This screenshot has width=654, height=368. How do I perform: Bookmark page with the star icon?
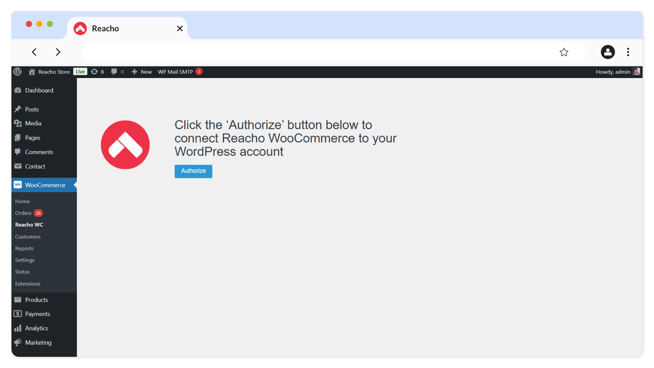pyautogui.click(x=564, y=52)
